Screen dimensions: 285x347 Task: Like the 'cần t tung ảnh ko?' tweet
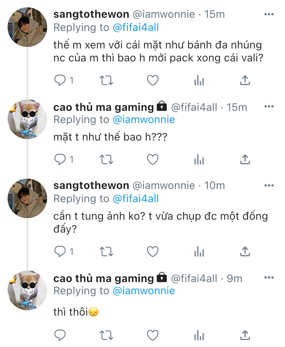pyautogui.click(x=153, y=252)
